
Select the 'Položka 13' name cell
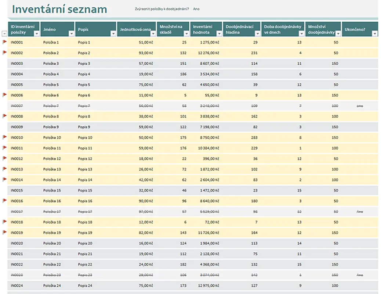pyautogui.click(x=52, y=169)
